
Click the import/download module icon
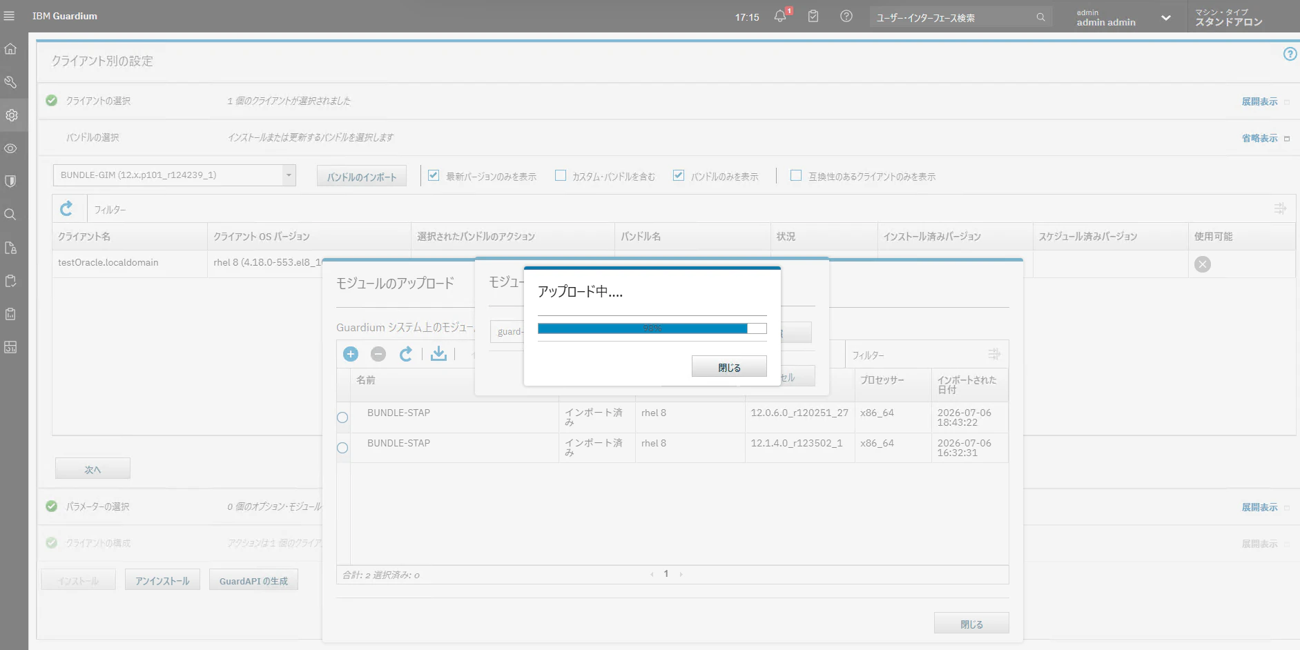[438, 354]
